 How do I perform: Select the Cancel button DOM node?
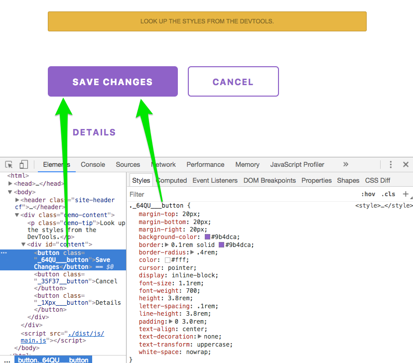tap(76, 281)
